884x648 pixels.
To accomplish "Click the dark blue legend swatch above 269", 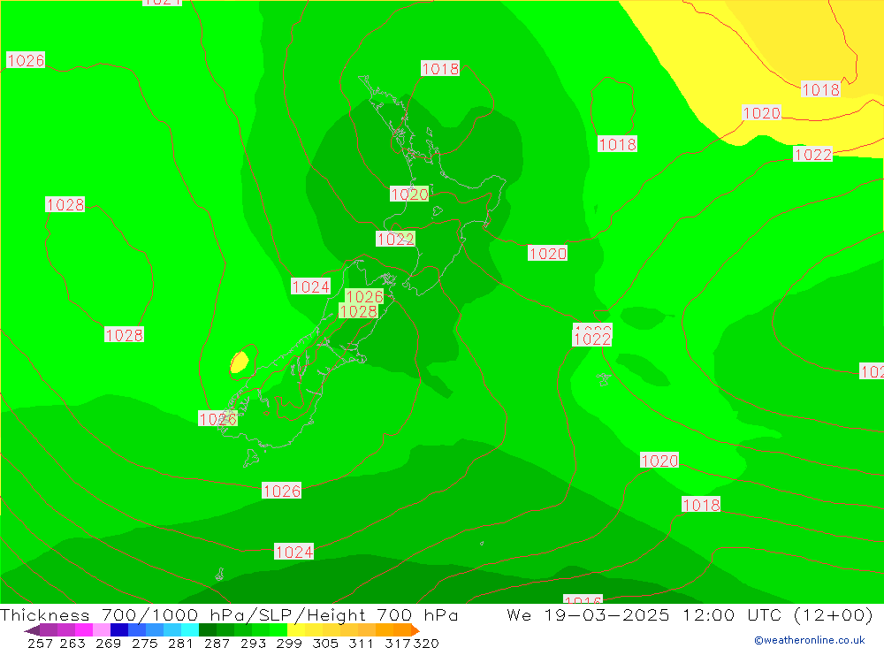I will point(119,629).
